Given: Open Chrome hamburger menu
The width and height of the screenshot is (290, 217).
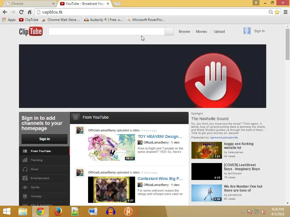Looking at the screenshot, I should click(x=285, y=12).
